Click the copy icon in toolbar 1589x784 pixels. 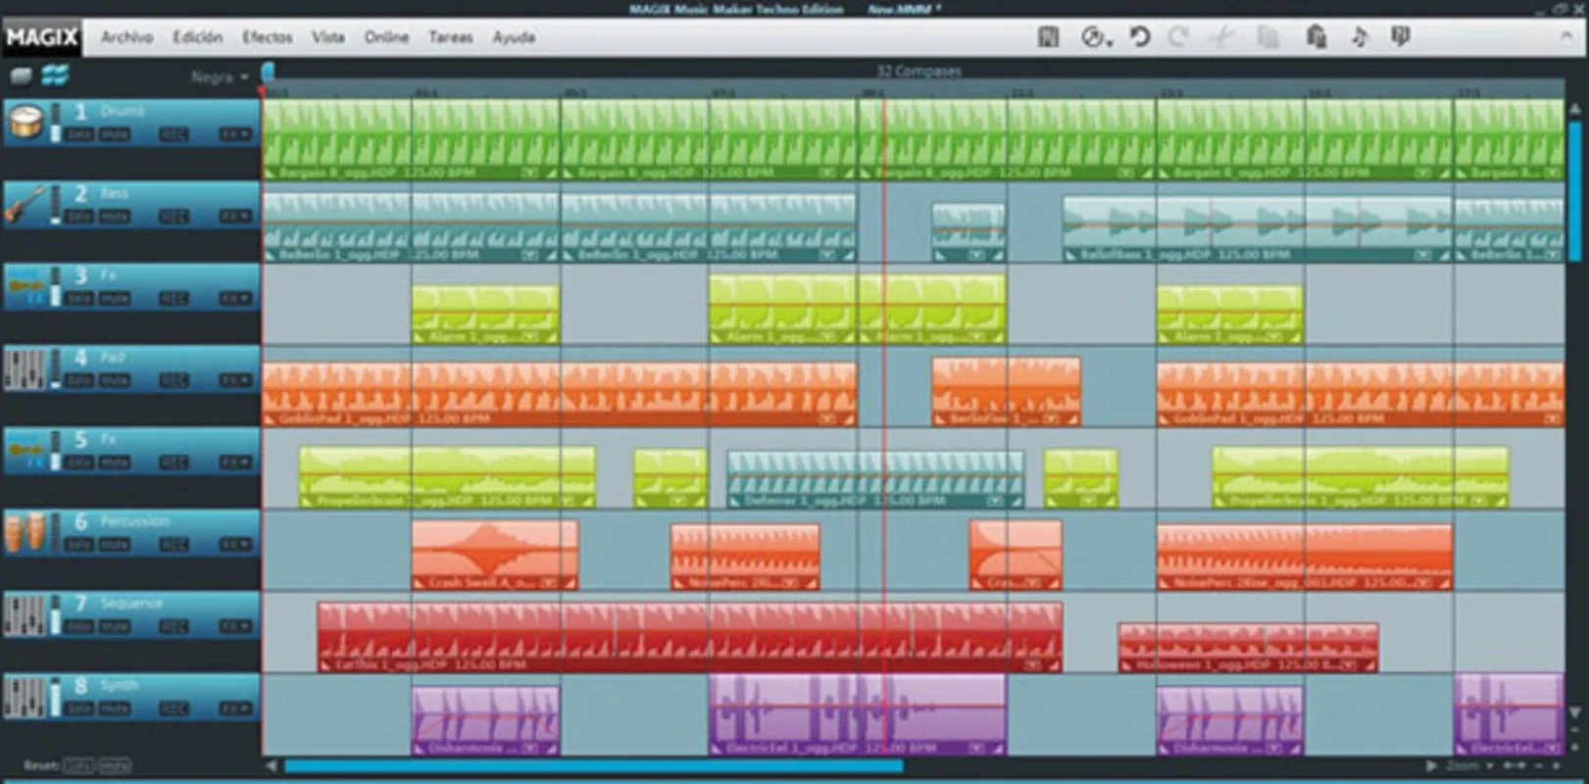click(1267, 37)
